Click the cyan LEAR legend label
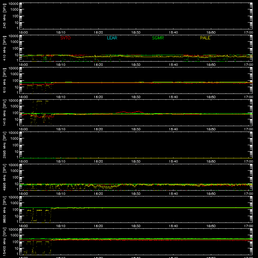The image size is (258, 258). [x=112, y=38]
